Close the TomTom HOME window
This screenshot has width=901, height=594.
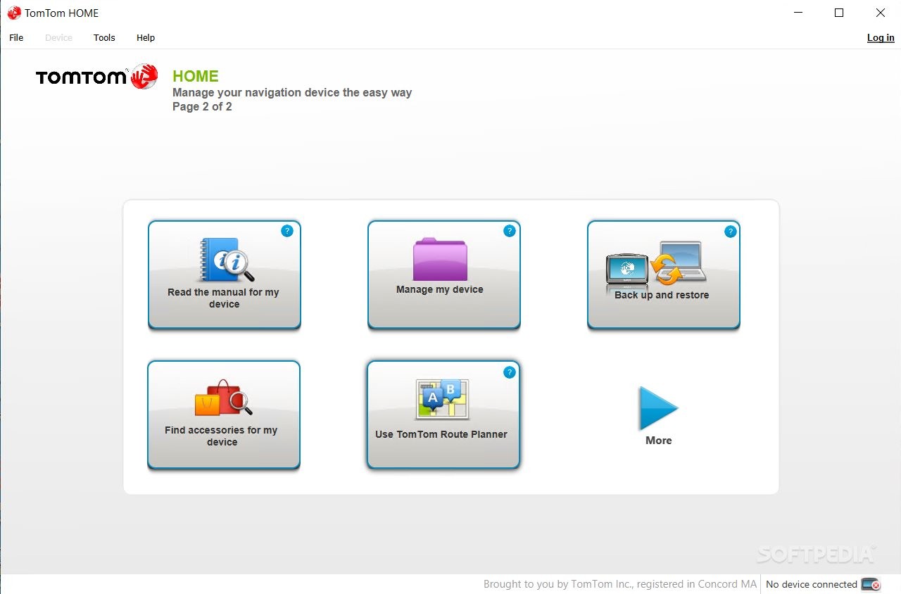(x=881, y=13)
